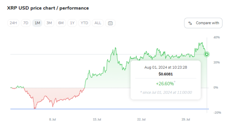Click the Compare with button
This screenshot has height=130, width=231.
pos(203,23)
